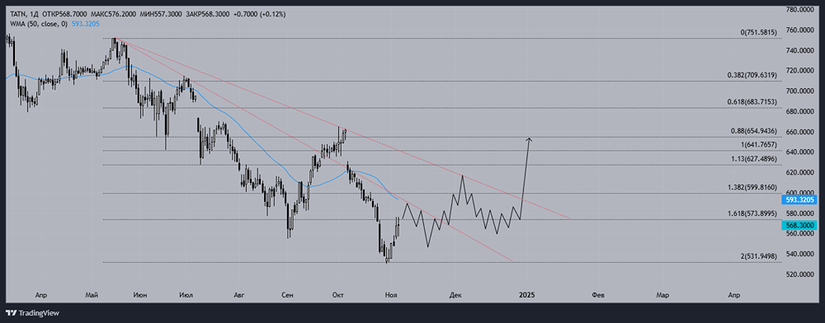Click the 568.3000 current price label
Image resolution: width=825 pixels, height=323 pixels.
799,225
